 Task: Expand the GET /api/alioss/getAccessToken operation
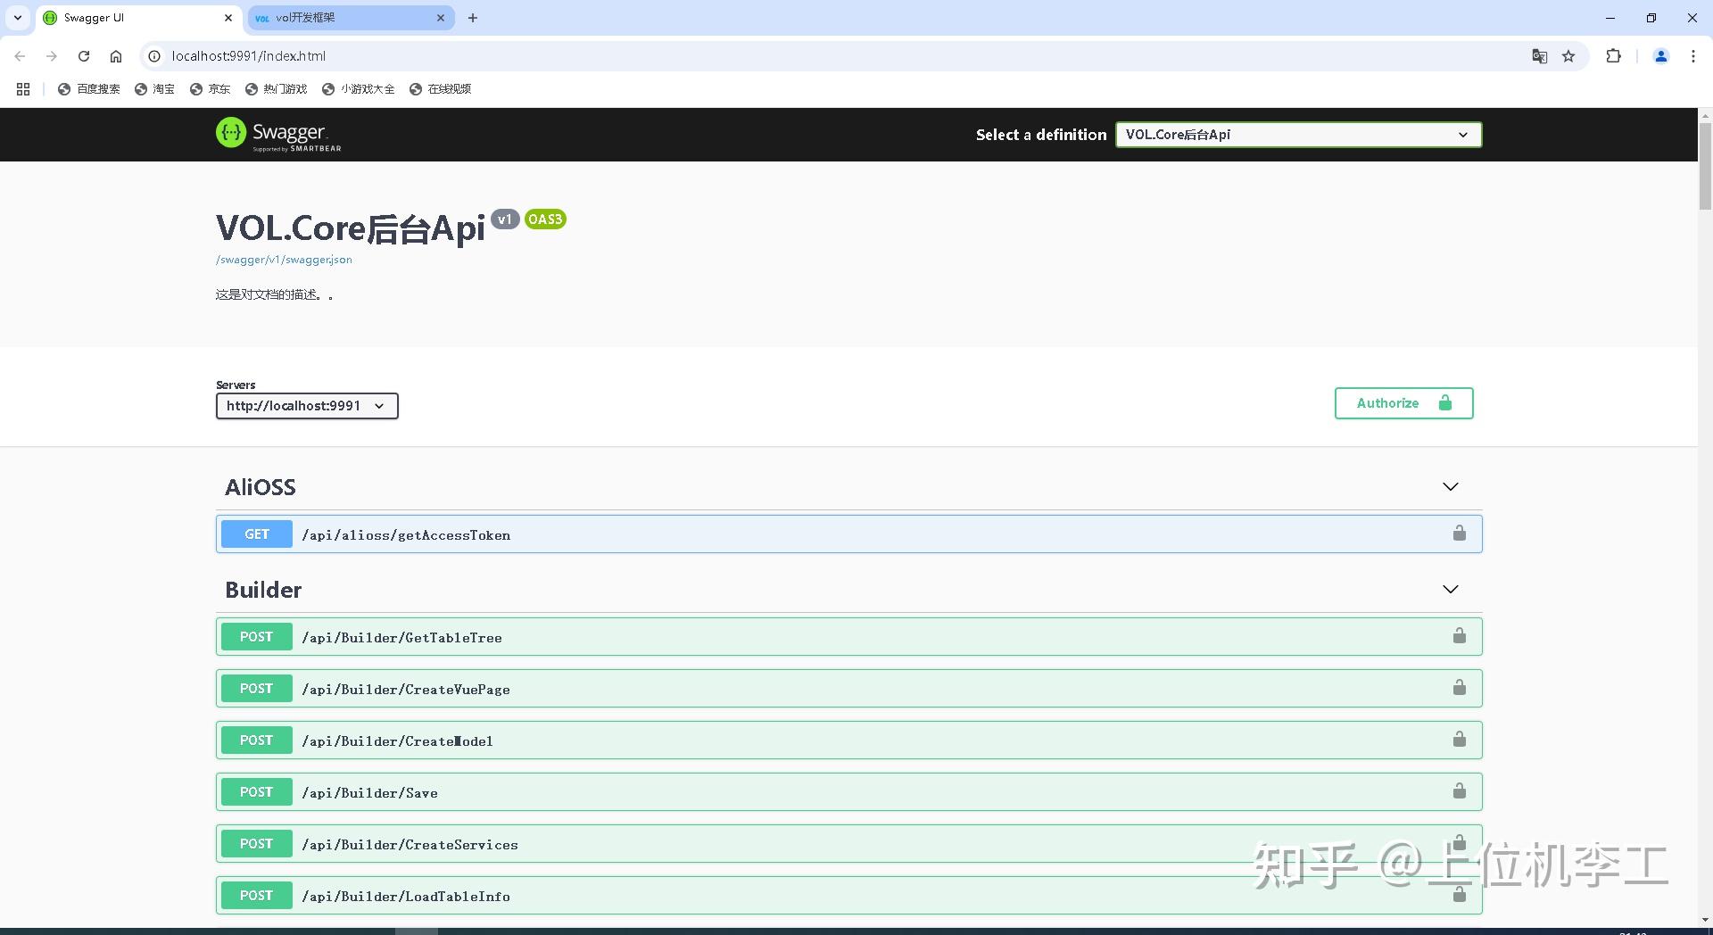406,534
